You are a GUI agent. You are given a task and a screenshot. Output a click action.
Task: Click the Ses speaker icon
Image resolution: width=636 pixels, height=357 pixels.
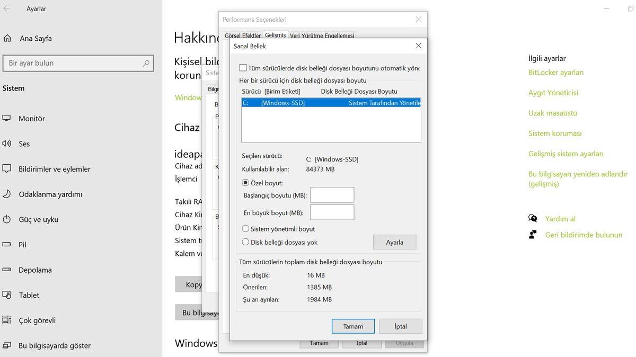pyautogui.click(x=7, y=144)
